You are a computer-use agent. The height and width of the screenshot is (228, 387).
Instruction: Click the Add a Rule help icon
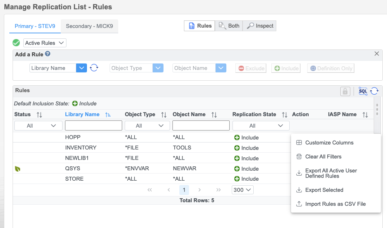49,54
